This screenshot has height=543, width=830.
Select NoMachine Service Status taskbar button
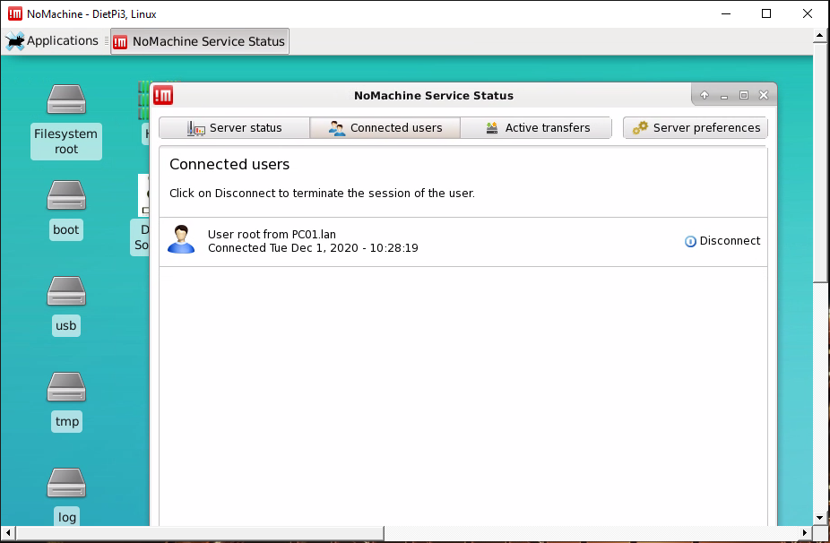(200, 41)
